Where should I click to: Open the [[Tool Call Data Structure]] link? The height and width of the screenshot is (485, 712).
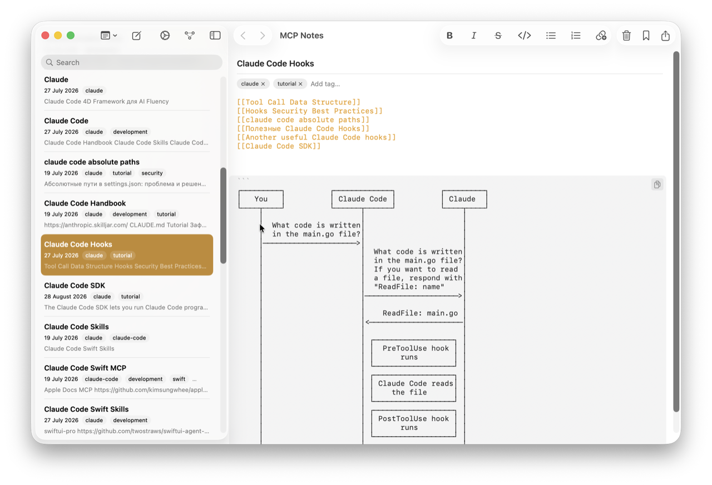299,102
